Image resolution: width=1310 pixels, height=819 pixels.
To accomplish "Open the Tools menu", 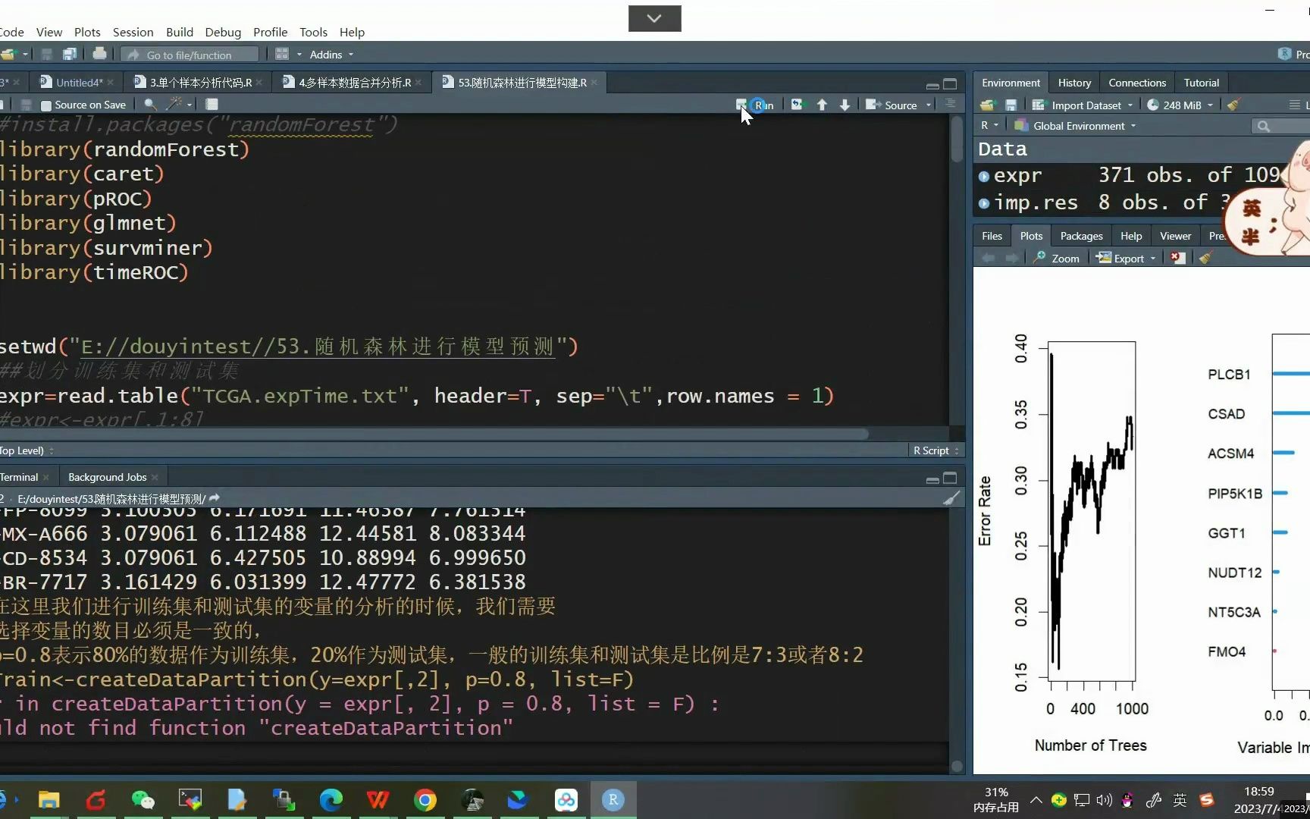I will point(313,32).
